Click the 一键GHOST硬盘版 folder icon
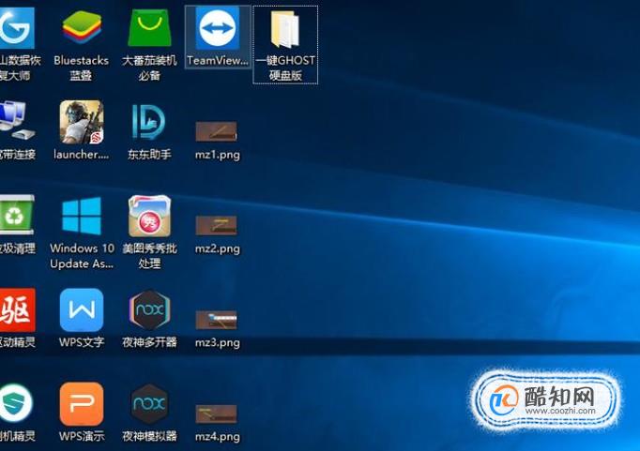 [x=285, y=29]
